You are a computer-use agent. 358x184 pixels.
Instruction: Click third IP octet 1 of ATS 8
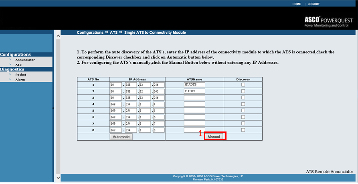click(x=145, y=130)
